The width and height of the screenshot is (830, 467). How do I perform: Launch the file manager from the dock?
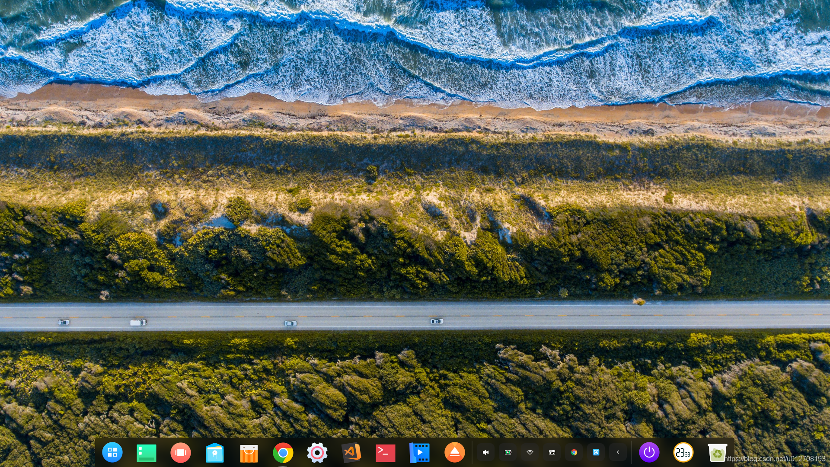click(214, 453)
